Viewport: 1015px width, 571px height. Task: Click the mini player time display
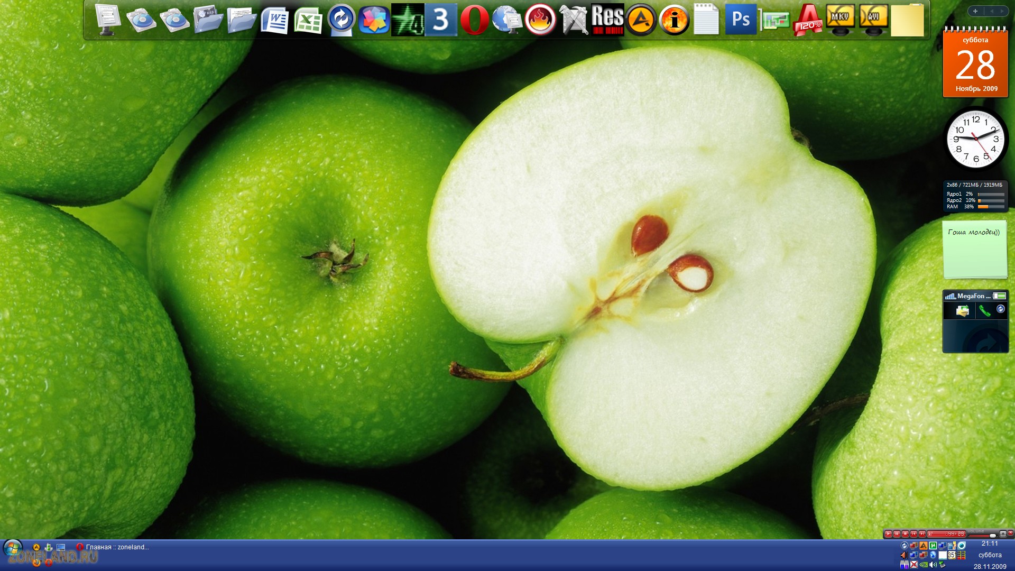(x=946, y=534)
